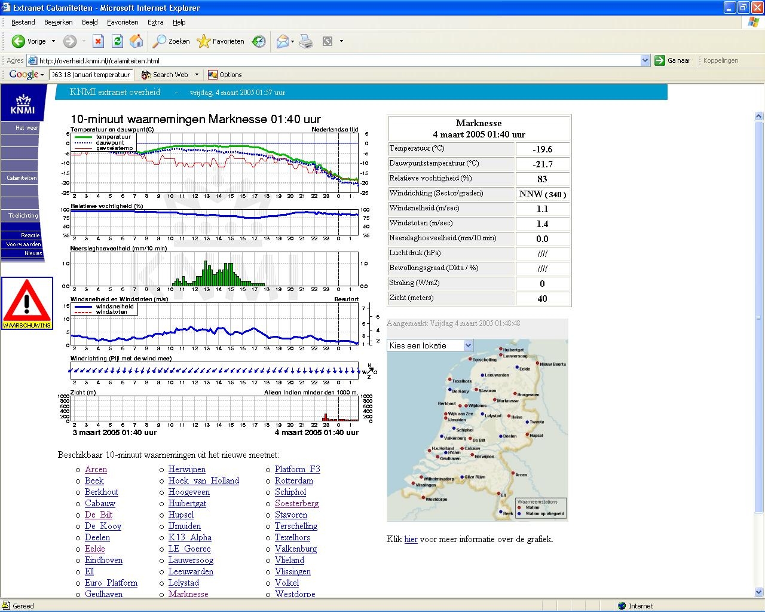Select Calamiteiten in the left sidebar
Viewport: 765px width, 612px height.
pos(22,178)
